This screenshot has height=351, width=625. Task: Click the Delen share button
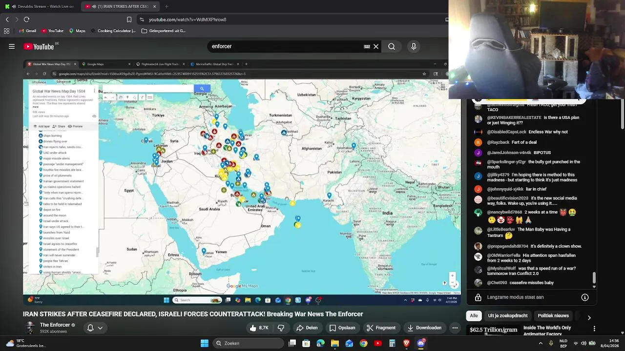click(x=307, y=328)
